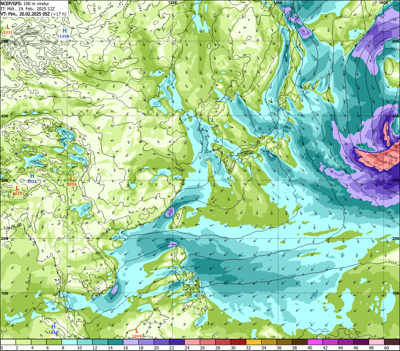This screenshot has width=400, height=351.
Task: Select the 4–6 m/s green legend swatch
Action: [x=39, y=342]
